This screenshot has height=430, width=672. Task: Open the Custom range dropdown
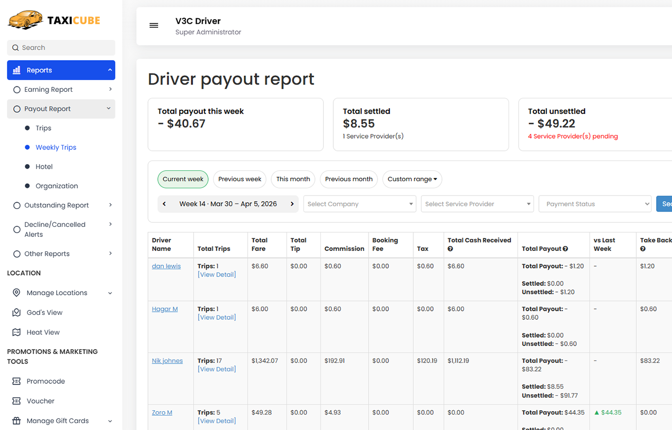tap(412, 179)
